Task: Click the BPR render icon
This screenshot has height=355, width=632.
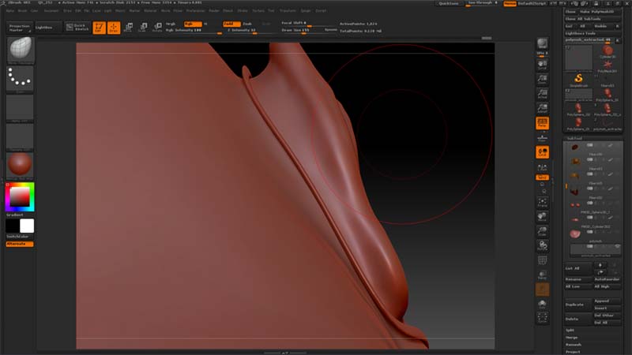Action: 543,44
